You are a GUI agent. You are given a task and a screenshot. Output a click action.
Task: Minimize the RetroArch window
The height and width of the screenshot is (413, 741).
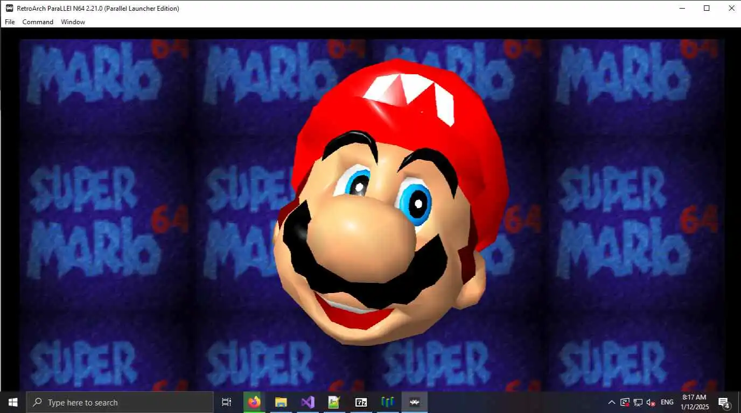point(682,8)
